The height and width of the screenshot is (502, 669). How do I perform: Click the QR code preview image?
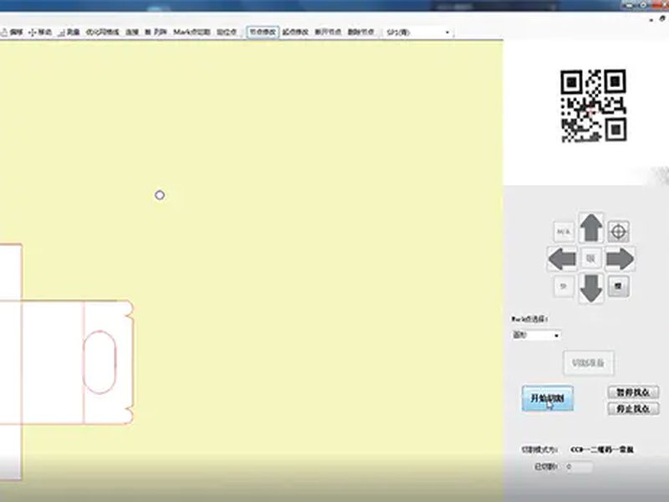[593, 105]
